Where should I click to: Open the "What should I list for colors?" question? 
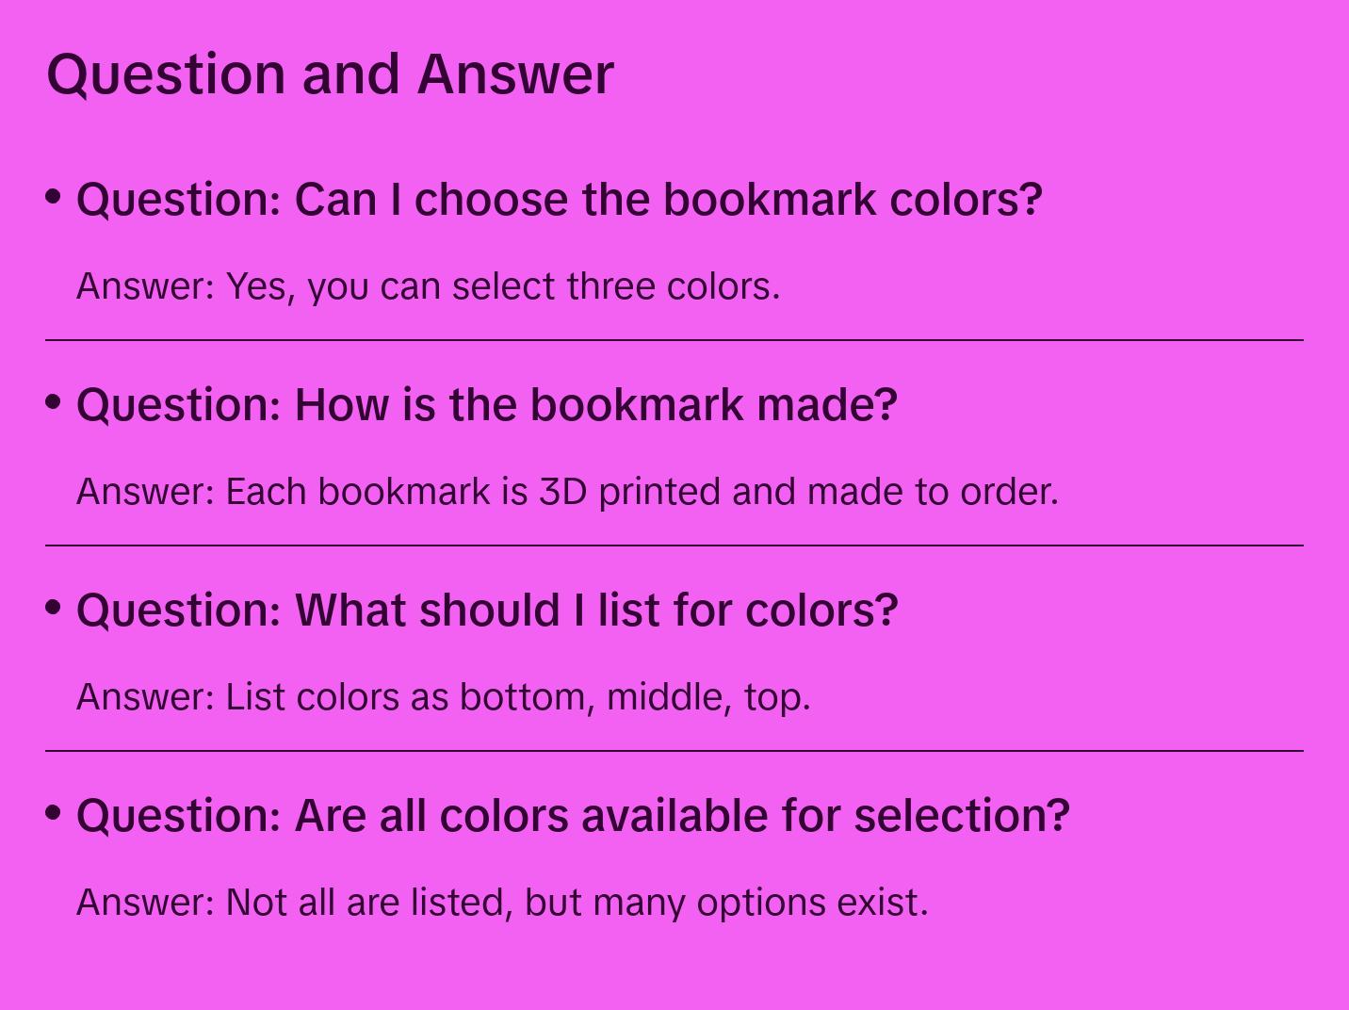(x=487, y=611)
